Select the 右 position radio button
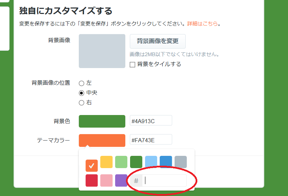 pos(82,103)
